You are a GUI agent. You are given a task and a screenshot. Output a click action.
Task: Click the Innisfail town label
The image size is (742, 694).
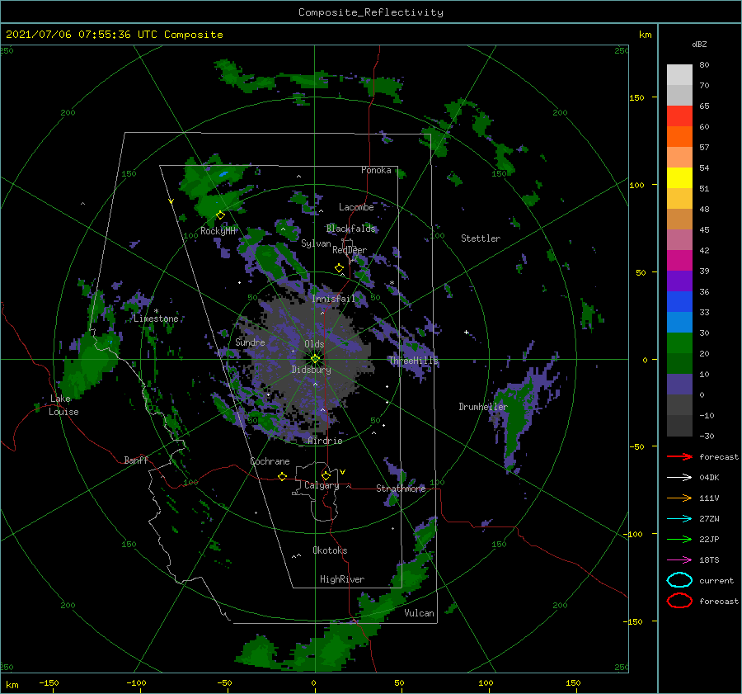pyautogui.click(x=333, y=299)
